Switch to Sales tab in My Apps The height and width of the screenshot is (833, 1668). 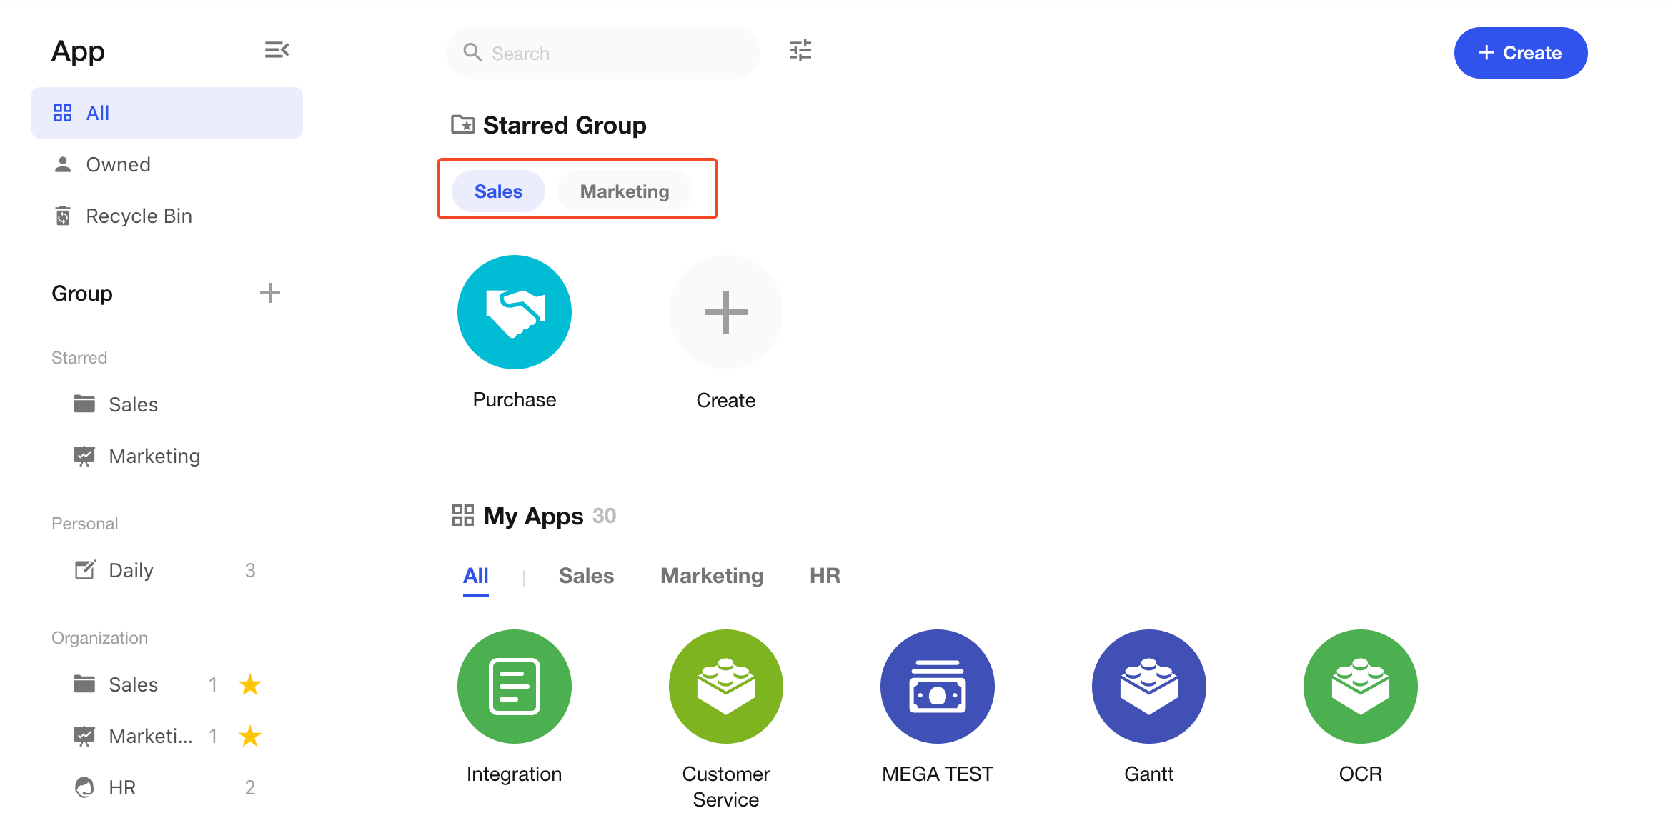tap(586, 576)
